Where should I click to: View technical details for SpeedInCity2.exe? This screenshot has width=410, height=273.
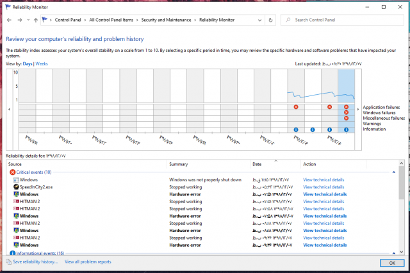[x=324, y=186]
